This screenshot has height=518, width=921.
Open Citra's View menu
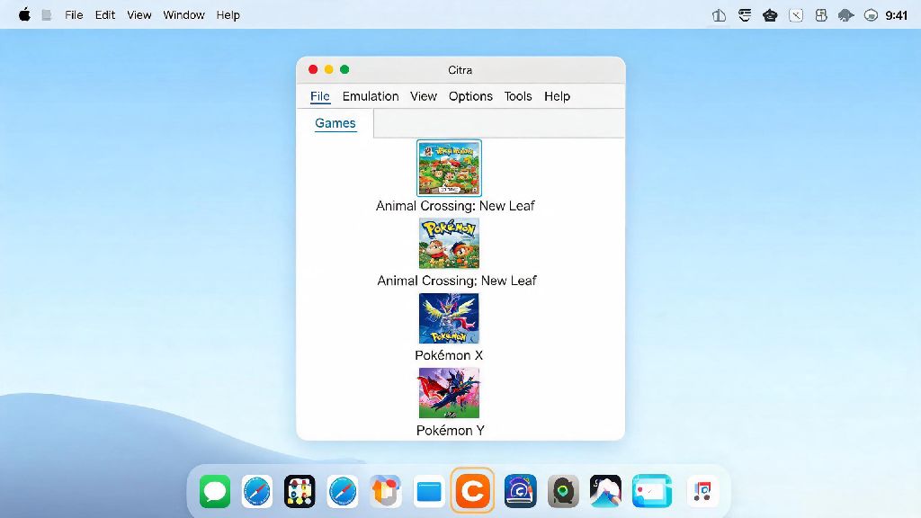[424, 96]
